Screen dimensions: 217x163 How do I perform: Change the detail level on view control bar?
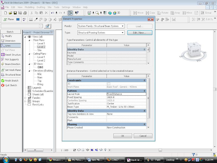(x=75, y=150)
